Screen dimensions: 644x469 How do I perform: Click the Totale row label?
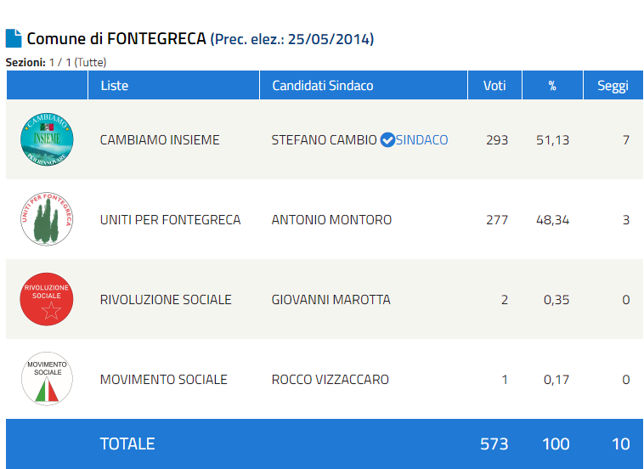tap(127, 444)
